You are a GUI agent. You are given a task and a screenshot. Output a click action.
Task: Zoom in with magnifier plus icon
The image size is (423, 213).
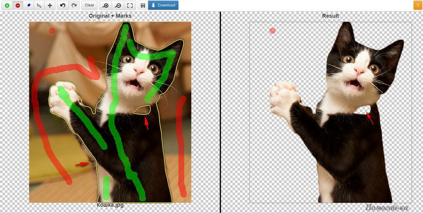click(106, 5)
